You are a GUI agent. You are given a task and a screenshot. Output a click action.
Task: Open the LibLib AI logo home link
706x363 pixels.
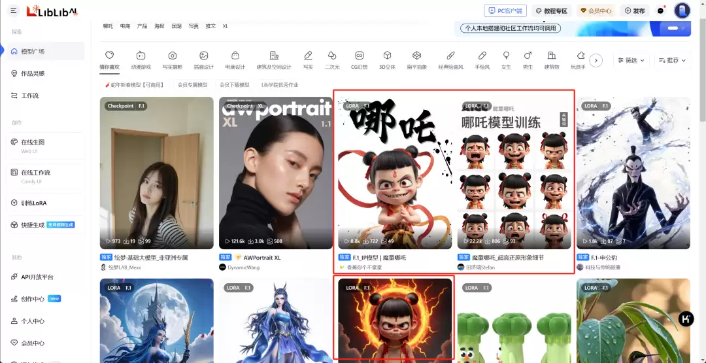click(x=52, y=11)
